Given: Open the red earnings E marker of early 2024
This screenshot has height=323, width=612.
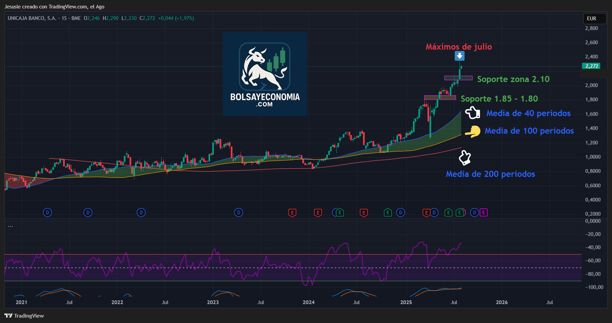Looking at the screenshot, I should [317, 213].
